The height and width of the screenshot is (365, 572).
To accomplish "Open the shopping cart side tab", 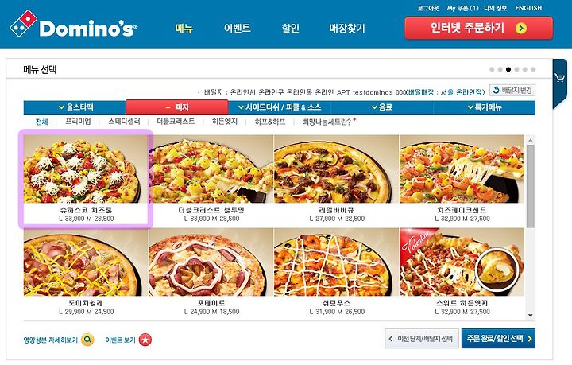I will click(559, 80).
